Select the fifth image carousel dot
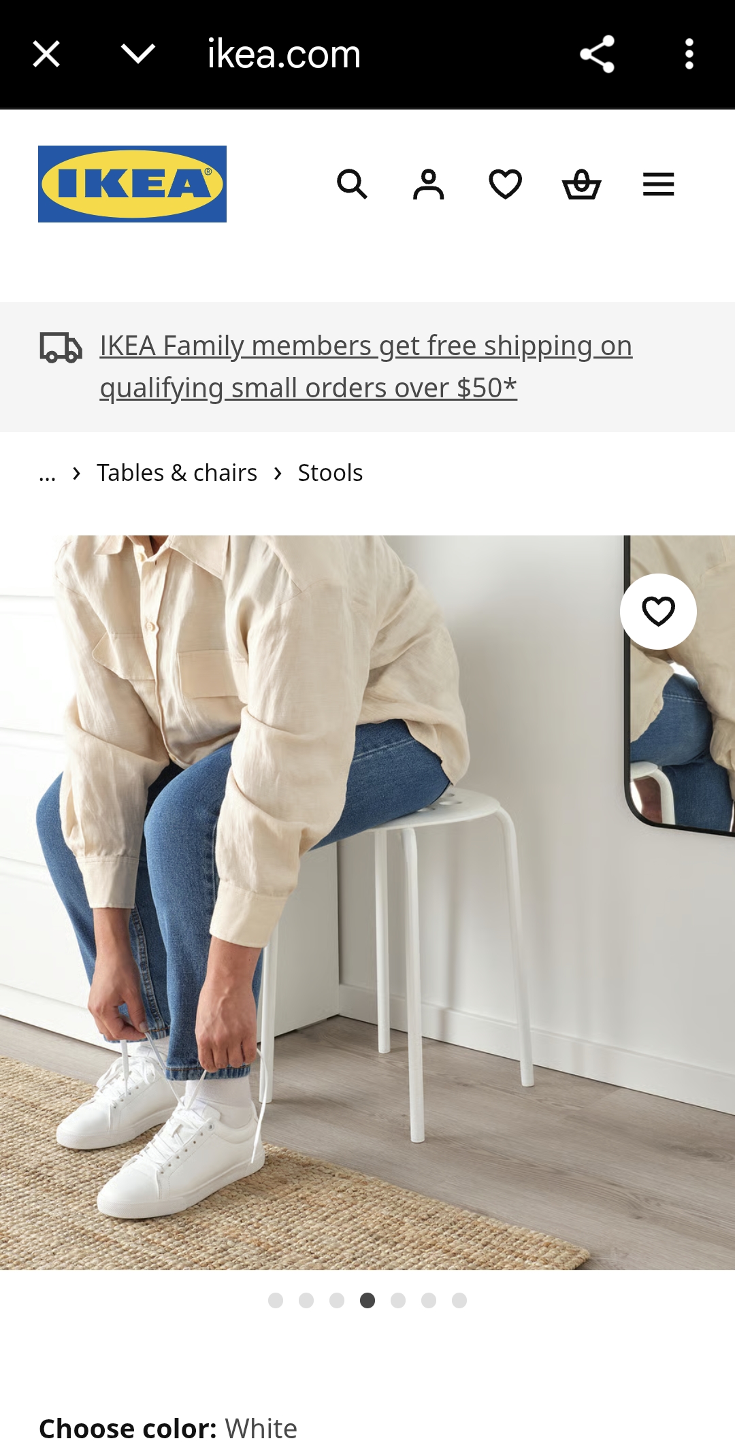 click(398, 1301)
